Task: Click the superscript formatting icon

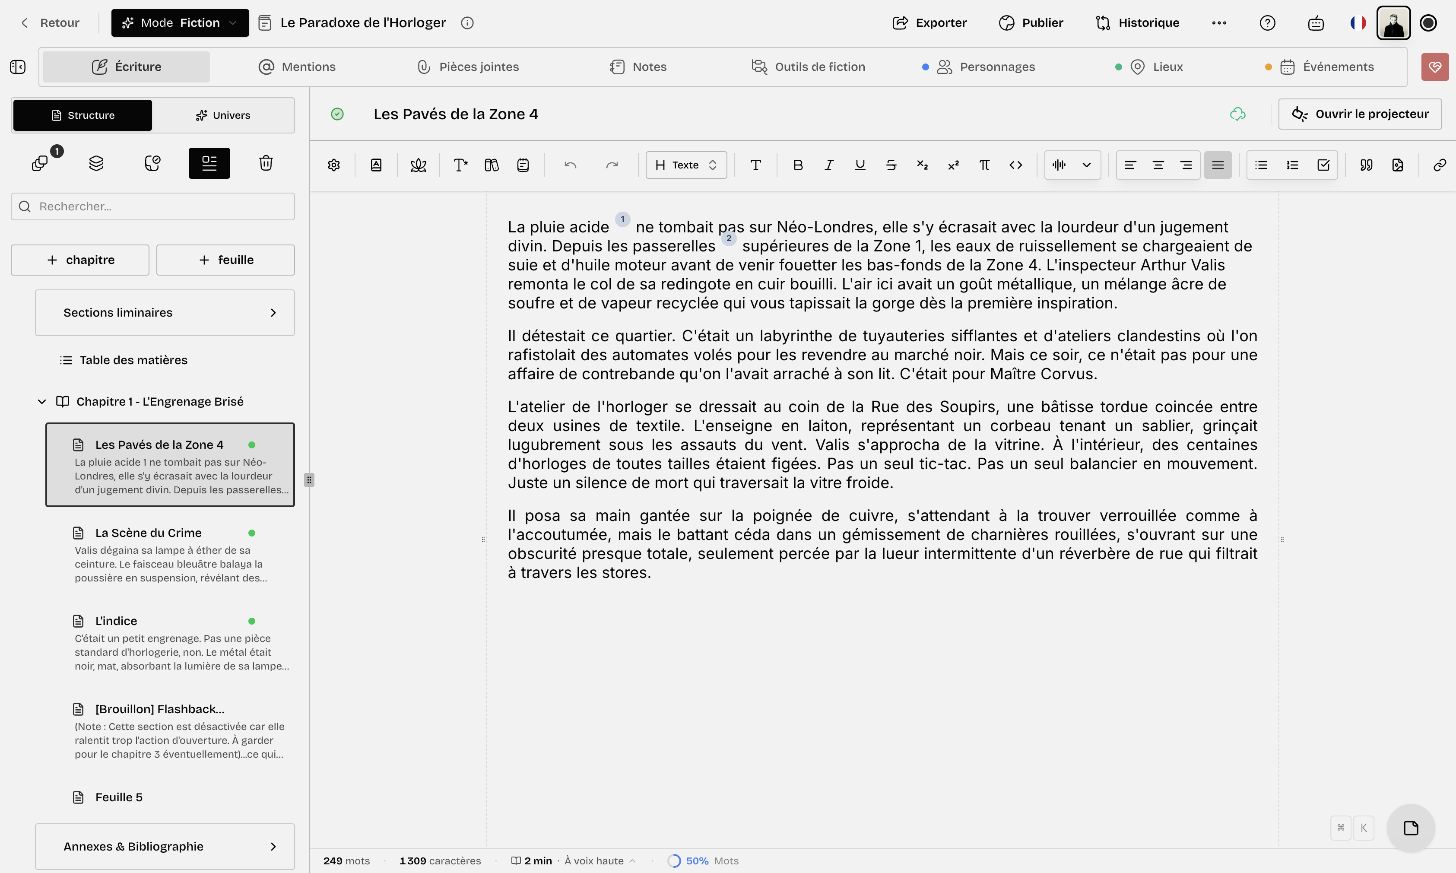Action: [953, 165]
